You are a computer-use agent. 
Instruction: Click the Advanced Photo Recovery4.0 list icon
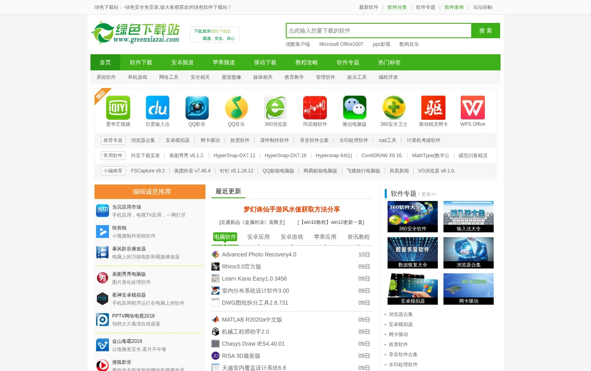(215, 254)
